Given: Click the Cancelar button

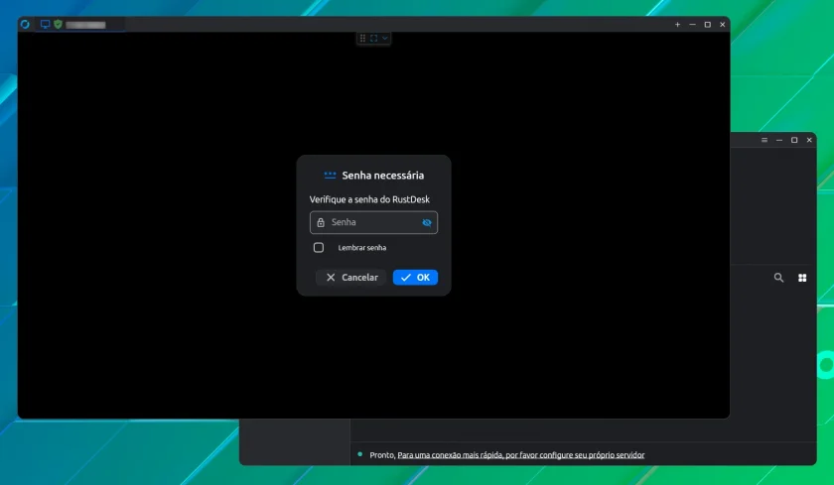Looking at the screenshot, I should click(x=351, y=278).
